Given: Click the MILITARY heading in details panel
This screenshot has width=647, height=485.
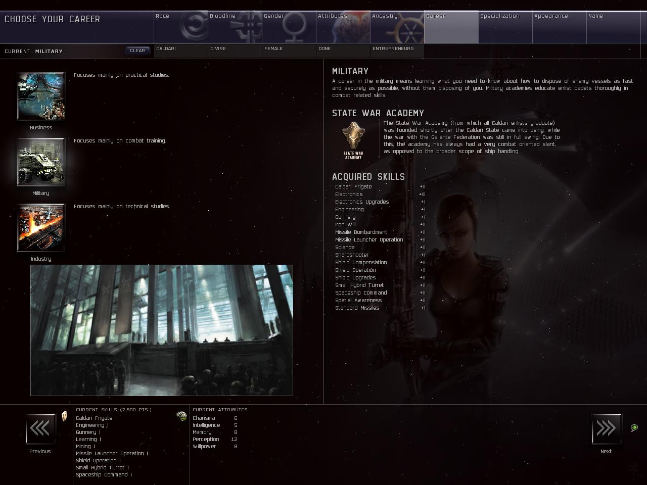Looking at the screenshot, I should click(350, 71).
